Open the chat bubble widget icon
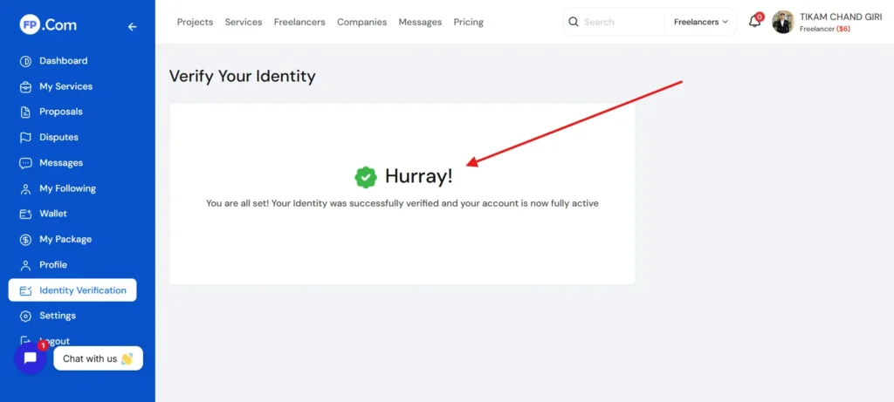894x402 pixels. pyautogui.click(x=31, y=358)
